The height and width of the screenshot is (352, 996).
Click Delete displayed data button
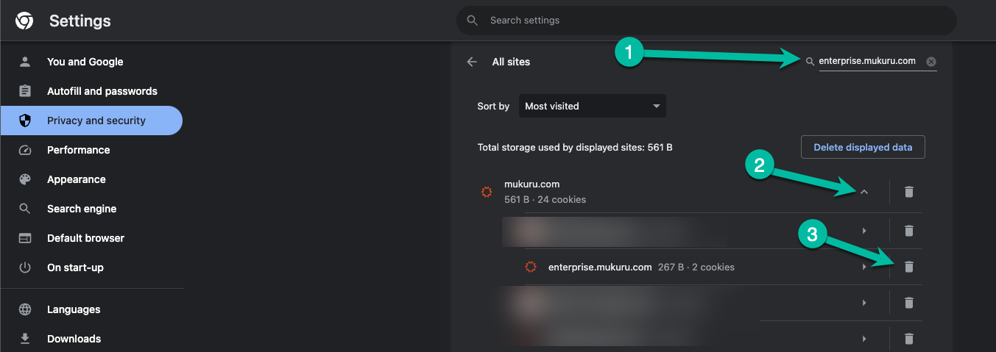pos(863,147)
